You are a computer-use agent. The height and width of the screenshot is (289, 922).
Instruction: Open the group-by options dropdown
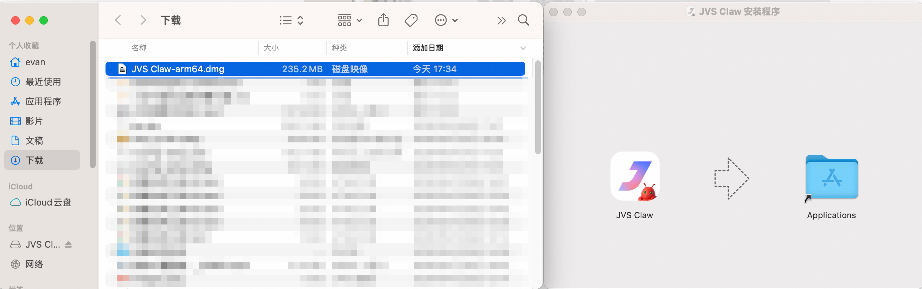point(350,20)
